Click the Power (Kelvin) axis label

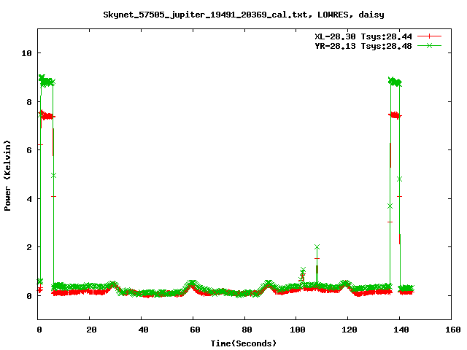[7, 176]
